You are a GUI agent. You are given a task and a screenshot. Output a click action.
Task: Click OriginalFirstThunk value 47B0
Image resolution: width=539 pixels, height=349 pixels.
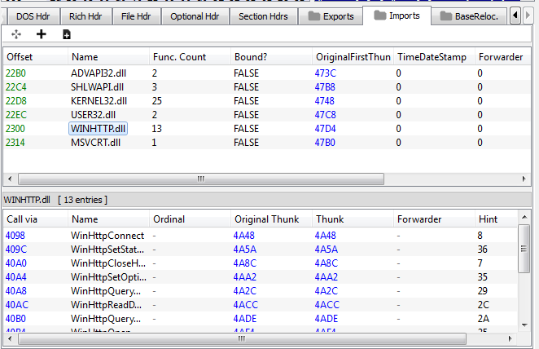(x=325, y=143)
